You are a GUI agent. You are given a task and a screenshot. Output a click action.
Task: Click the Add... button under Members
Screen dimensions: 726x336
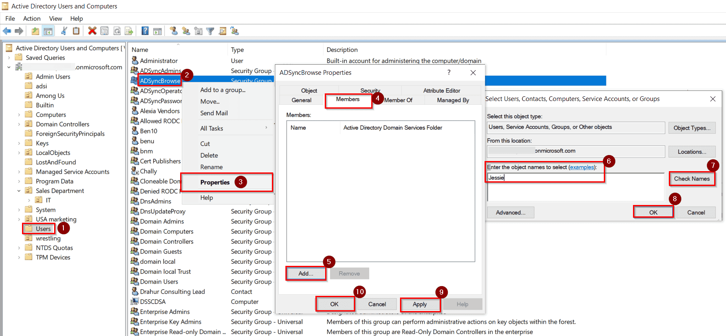coord(306,273)
